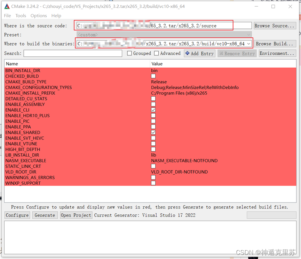301x259 pixels.
Task: Select the BIN_INSTALL_DIR entry name
Action: coord(23,70)
